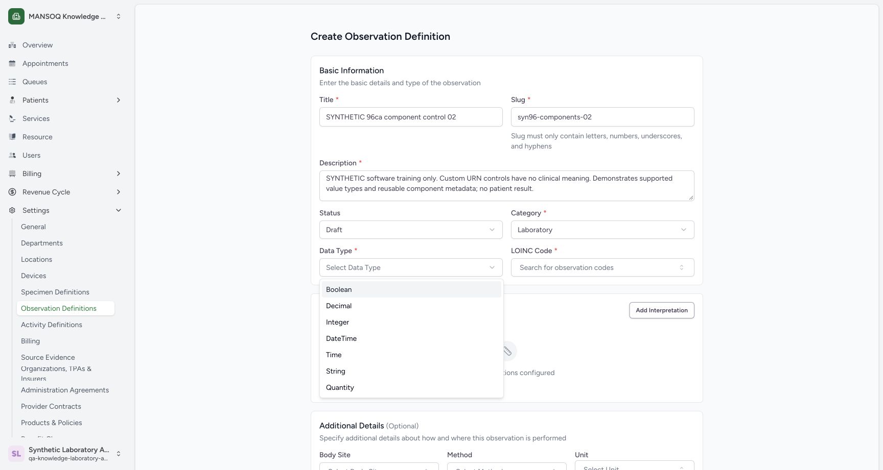Click the tag icon in interpretations panel
883x470 pixels.
coord(507,351)
